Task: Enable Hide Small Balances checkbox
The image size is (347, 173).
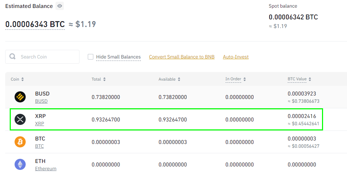Action: tap(91, 57)
